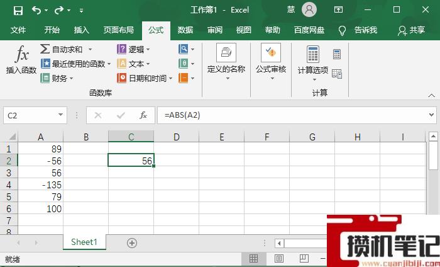Open the 文本 functions dropdown
Screen dimensions: 440x267
tap(133, 64)
